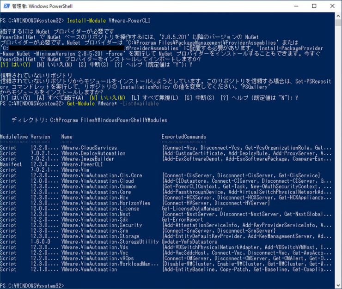The height and width of the screenshot is (289, 342).
Task: Click the VMware.PowerCLI module name in table
Action: point(82,164)
